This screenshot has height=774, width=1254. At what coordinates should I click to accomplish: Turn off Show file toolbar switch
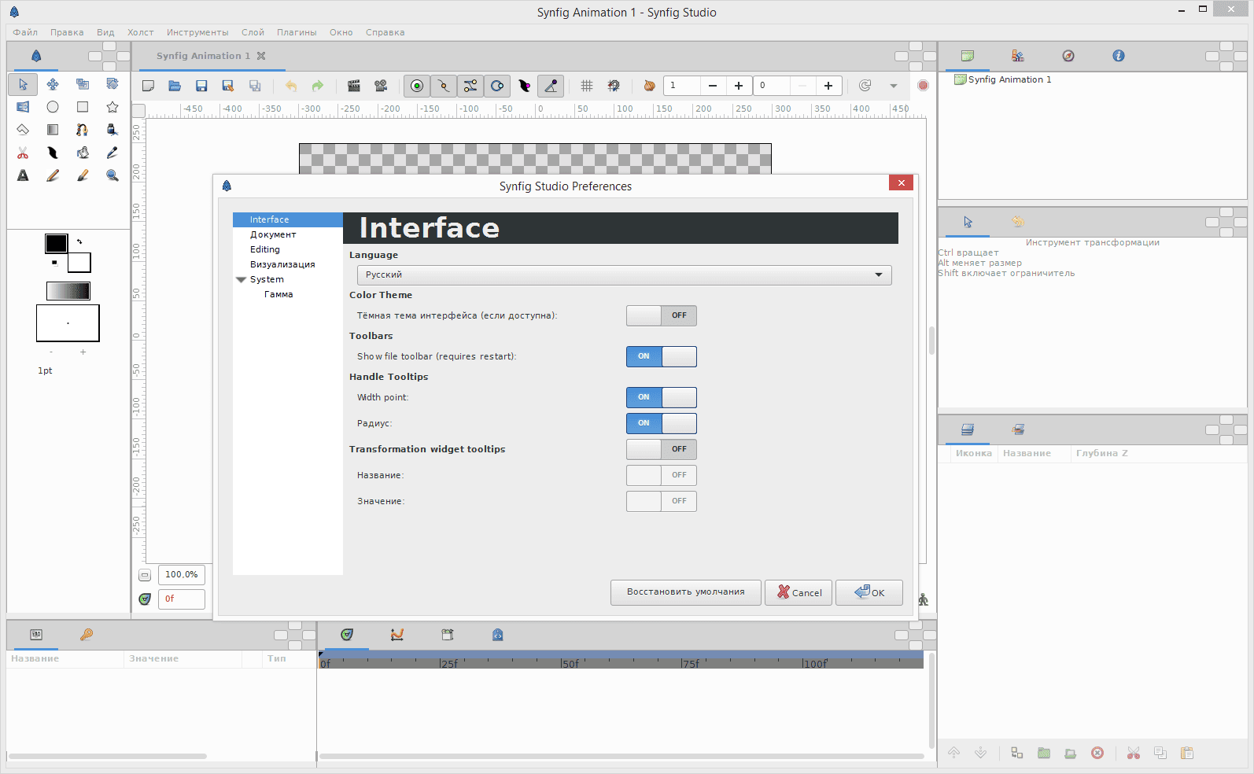pos(662,356)
